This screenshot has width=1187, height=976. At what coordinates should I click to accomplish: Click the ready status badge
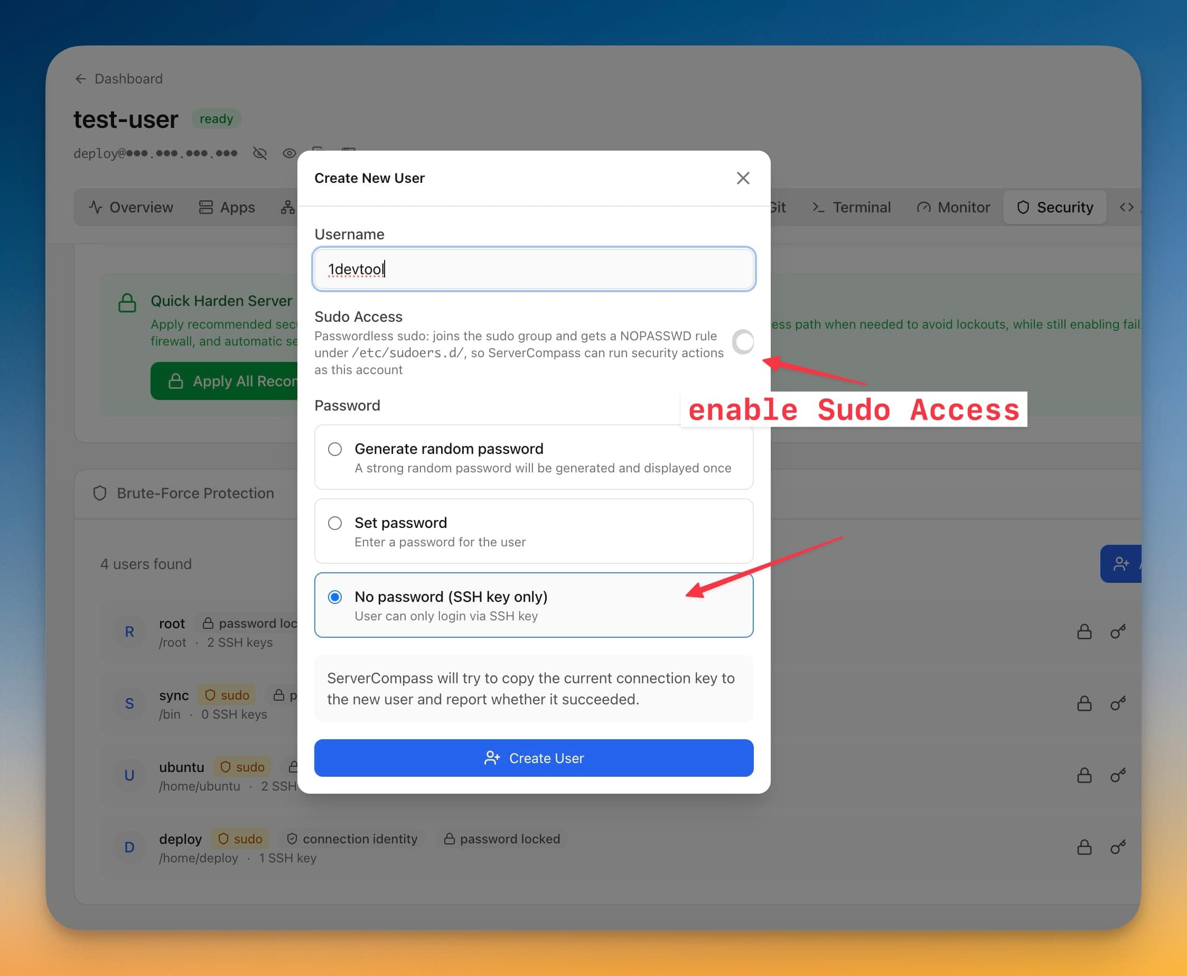click(x=217, y=118)
